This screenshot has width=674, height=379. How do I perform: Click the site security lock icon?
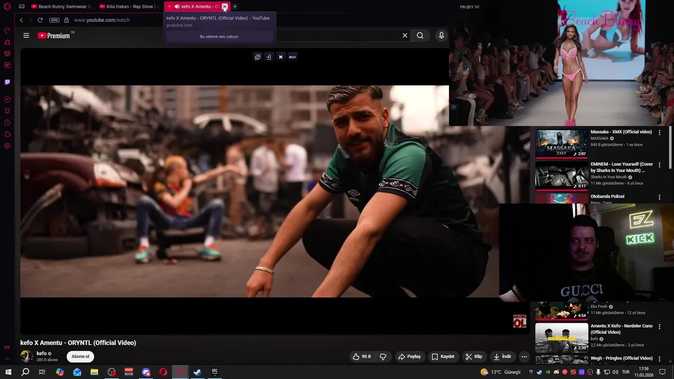click(x=66, y=20)
